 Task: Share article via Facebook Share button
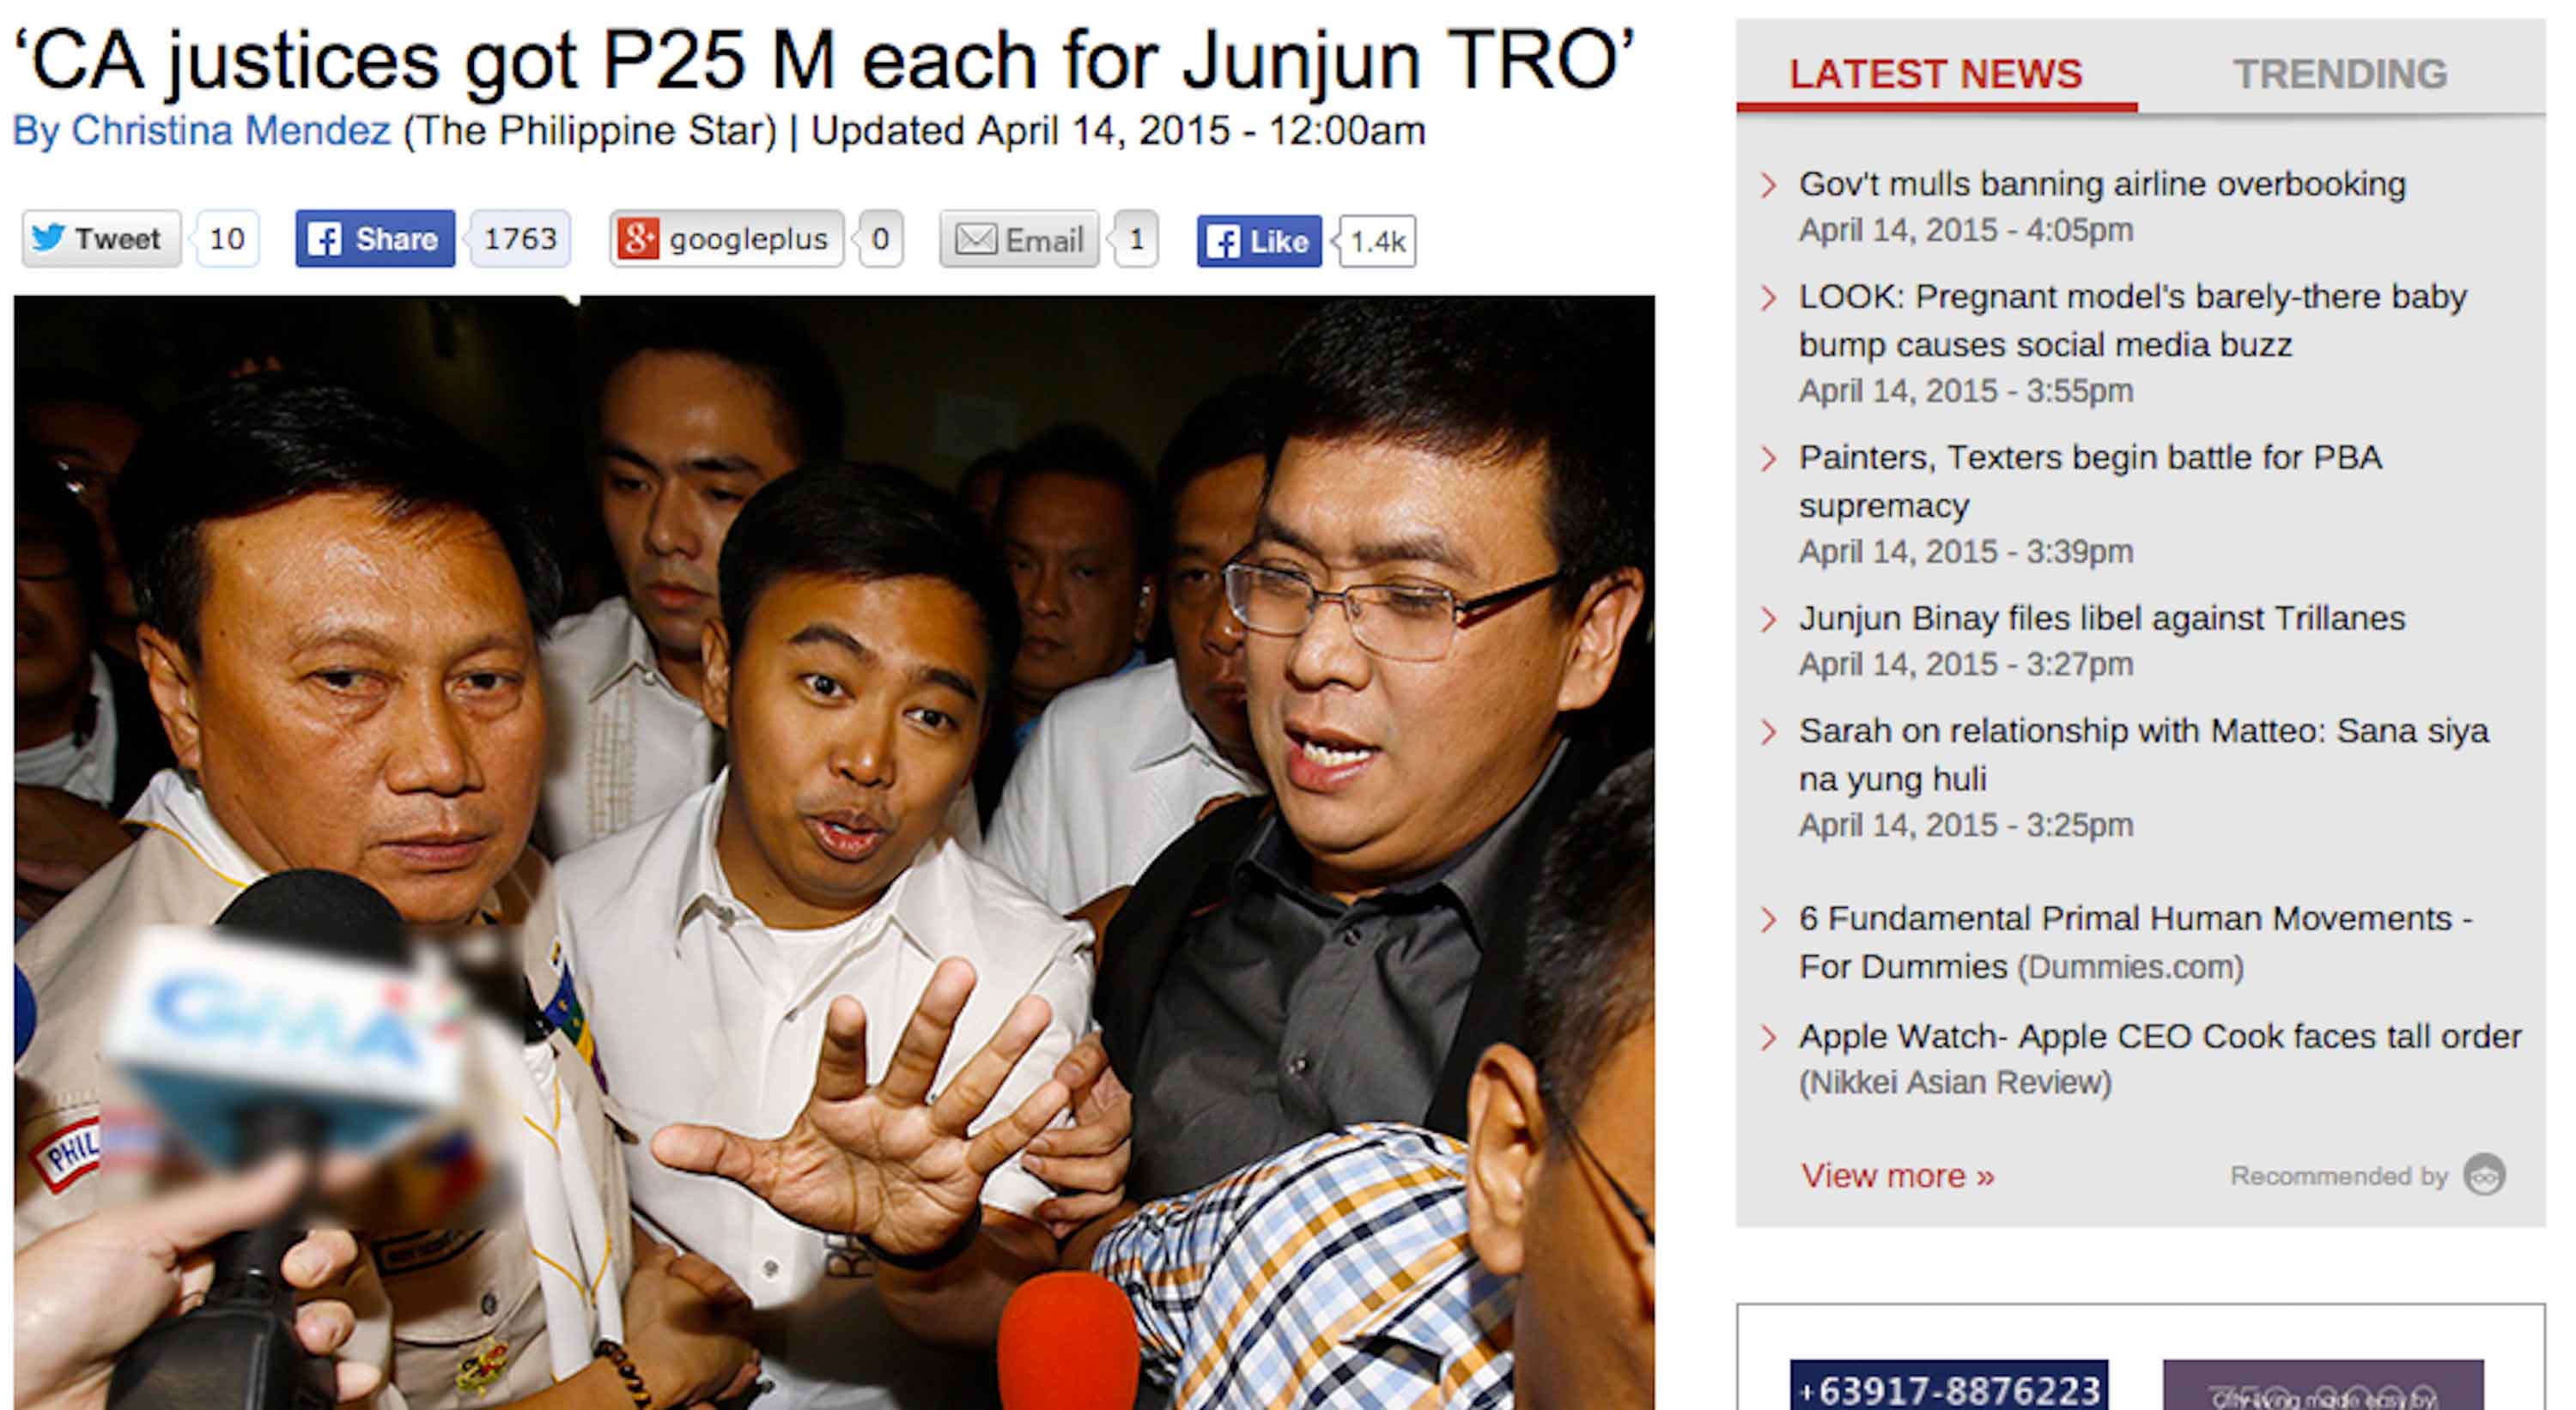coord(375,239)
